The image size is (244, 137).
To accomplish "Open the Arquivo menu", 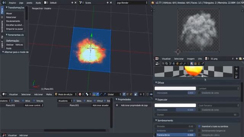I will pos(12,3).
